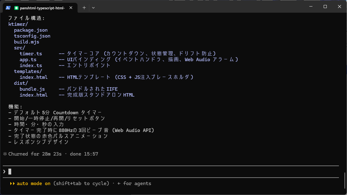Click the asterisk before 'Churned'
Image resolution: width=347 pixels, height=195 pixels.
(x=5, y=154)
